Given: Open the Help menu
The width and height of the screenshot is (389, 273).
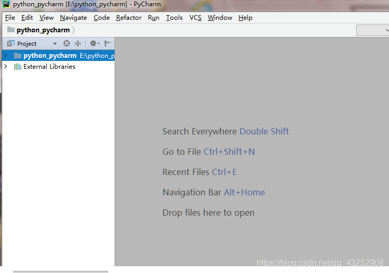Looking at the screenshot, I should point(245,18).
